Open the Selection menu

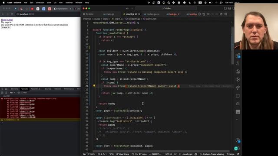click(40, 3)
